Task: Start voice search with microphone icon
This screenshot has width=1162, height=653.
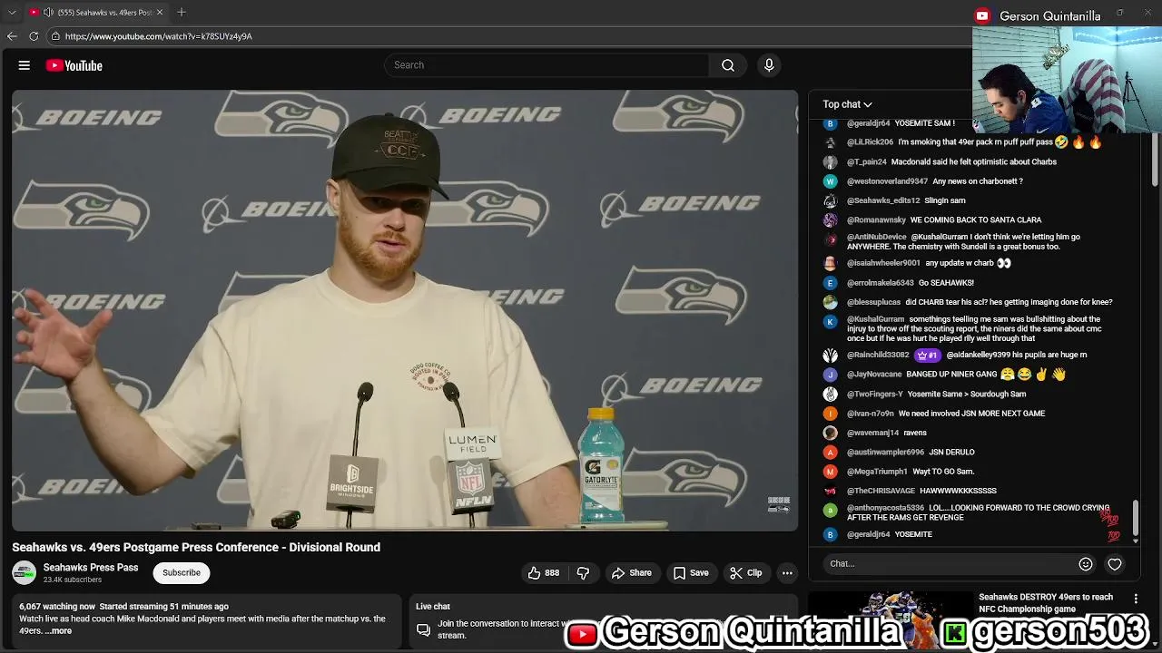Action: (x=769, y=65)
